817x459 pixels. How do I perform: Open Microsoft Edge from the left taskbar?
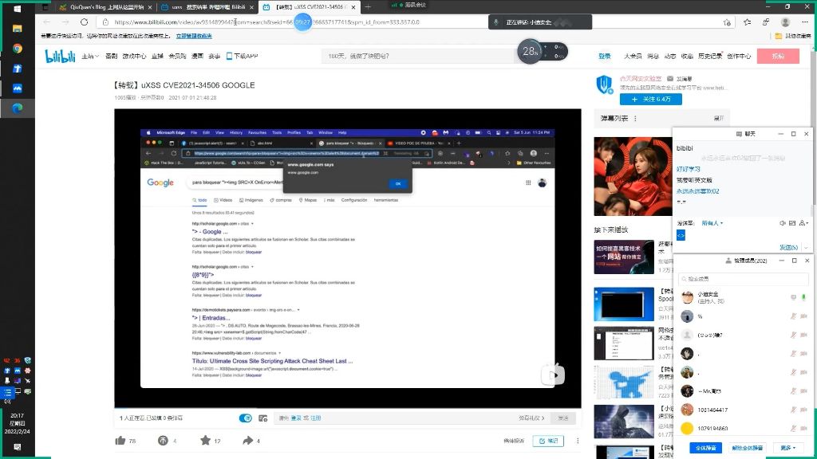[x=18, y=108]
